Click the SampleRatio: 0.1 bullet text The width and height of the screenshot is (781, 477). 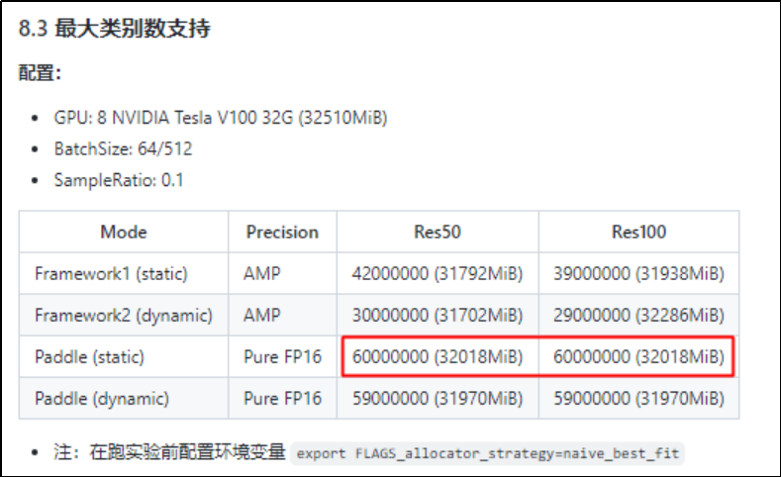tap(119, 180)
